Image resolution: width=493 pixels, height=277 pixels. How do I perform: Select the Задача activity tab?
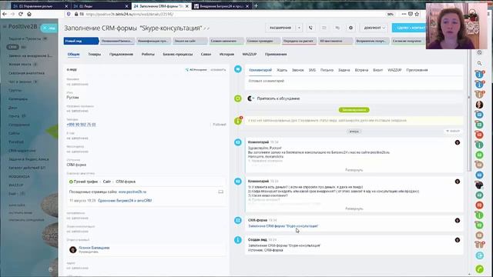(344, 70)
